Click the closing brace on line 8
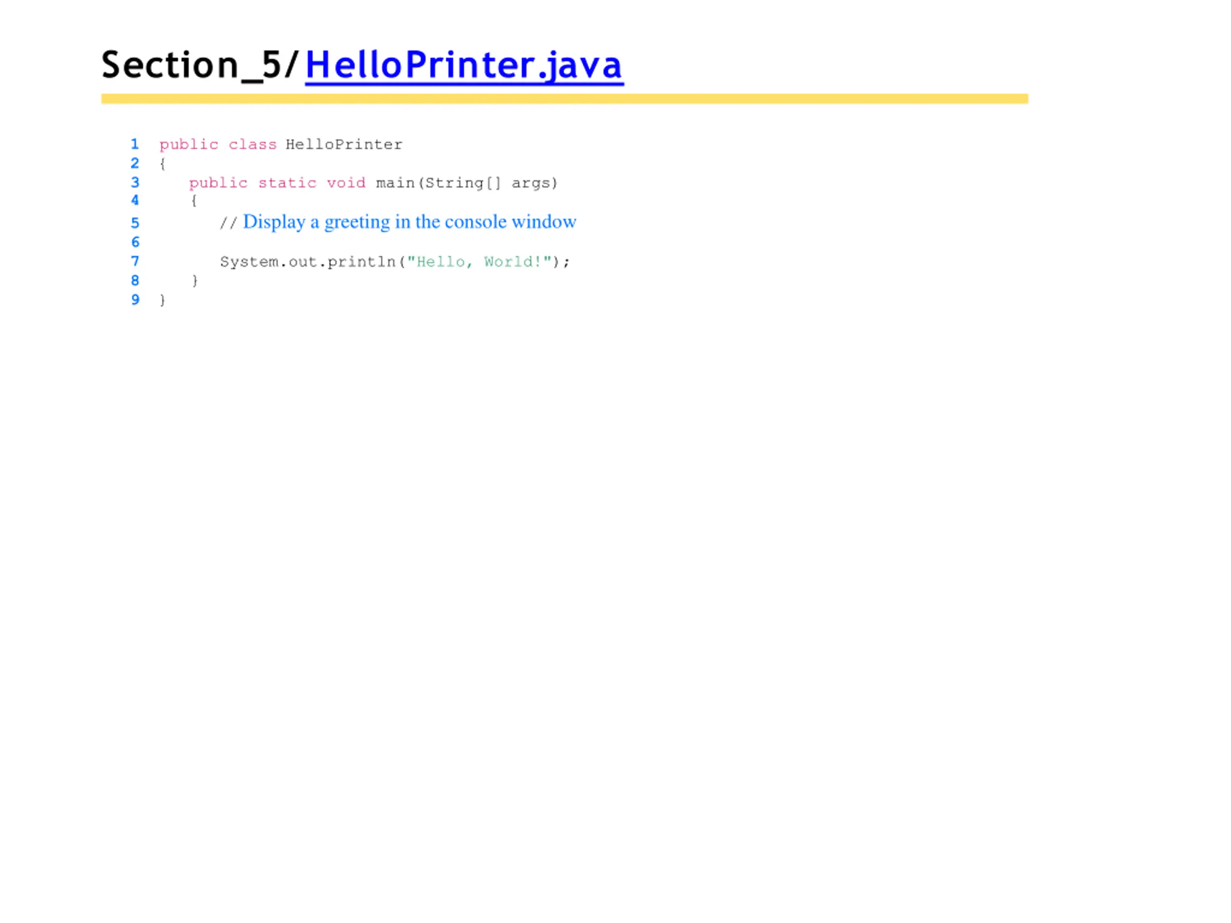Screen dimensions: 1231x923 (194, 281)
